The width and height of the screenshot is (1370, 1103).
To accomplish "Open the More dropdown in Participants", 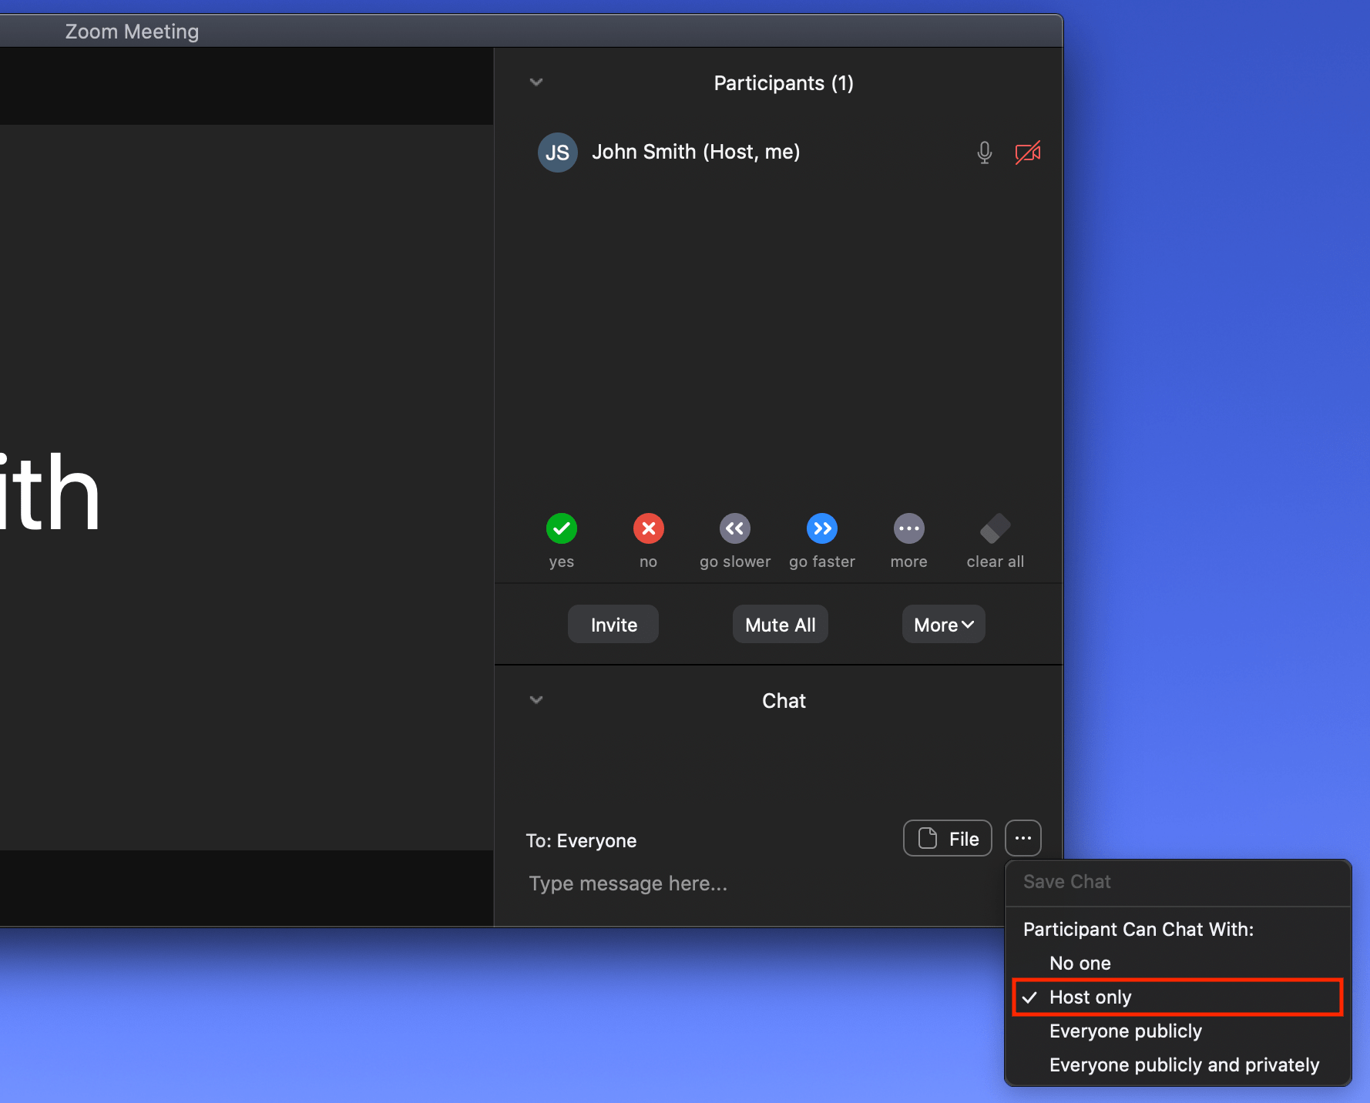I will 944,625.
